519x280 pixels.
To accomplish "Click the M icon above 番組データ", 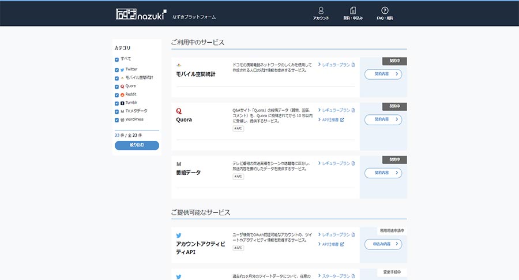I will [179, 164].
